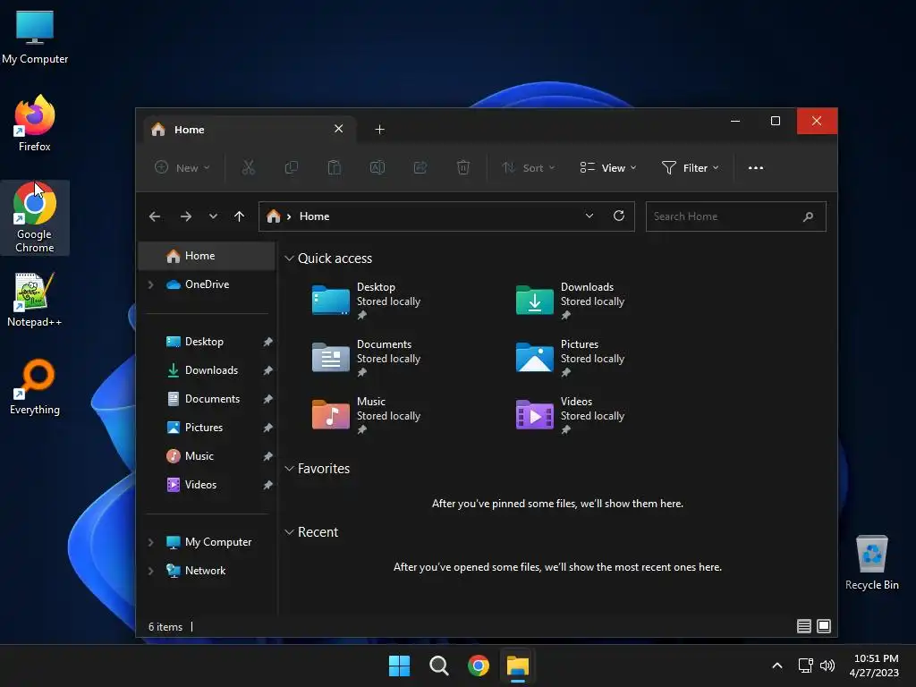Switch to details view in status bar
The width and height of the screenshot is (916, 687).
pos(804,626)
